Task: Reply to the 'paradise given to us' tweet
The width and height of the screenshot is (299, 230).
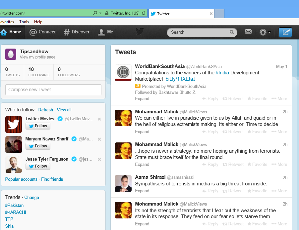Action: point(210,132)
